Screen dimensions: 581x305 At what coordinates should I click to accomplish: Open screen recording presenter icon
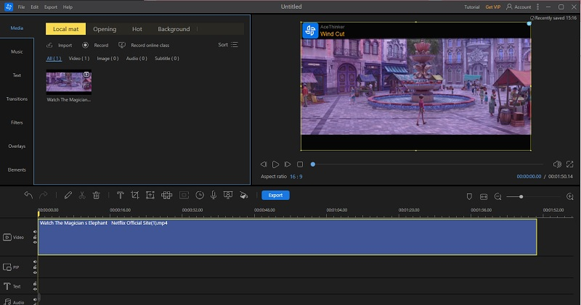click(x=228, y=195)
